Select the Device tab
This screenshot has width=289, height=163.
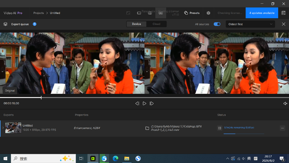tap(137, 24)
